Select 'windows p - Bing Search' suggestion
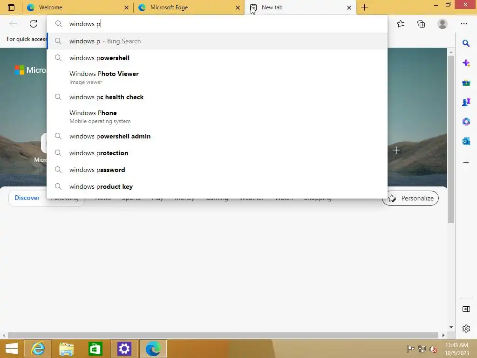Viewport: 477px width, 358px height. [x=217, y=41]
